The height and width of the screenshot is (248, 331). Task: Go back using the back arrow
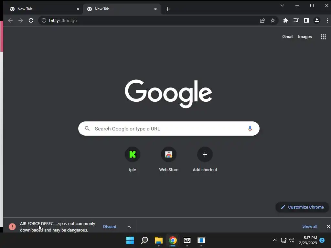pyautogui.click(x=10, y=20)
